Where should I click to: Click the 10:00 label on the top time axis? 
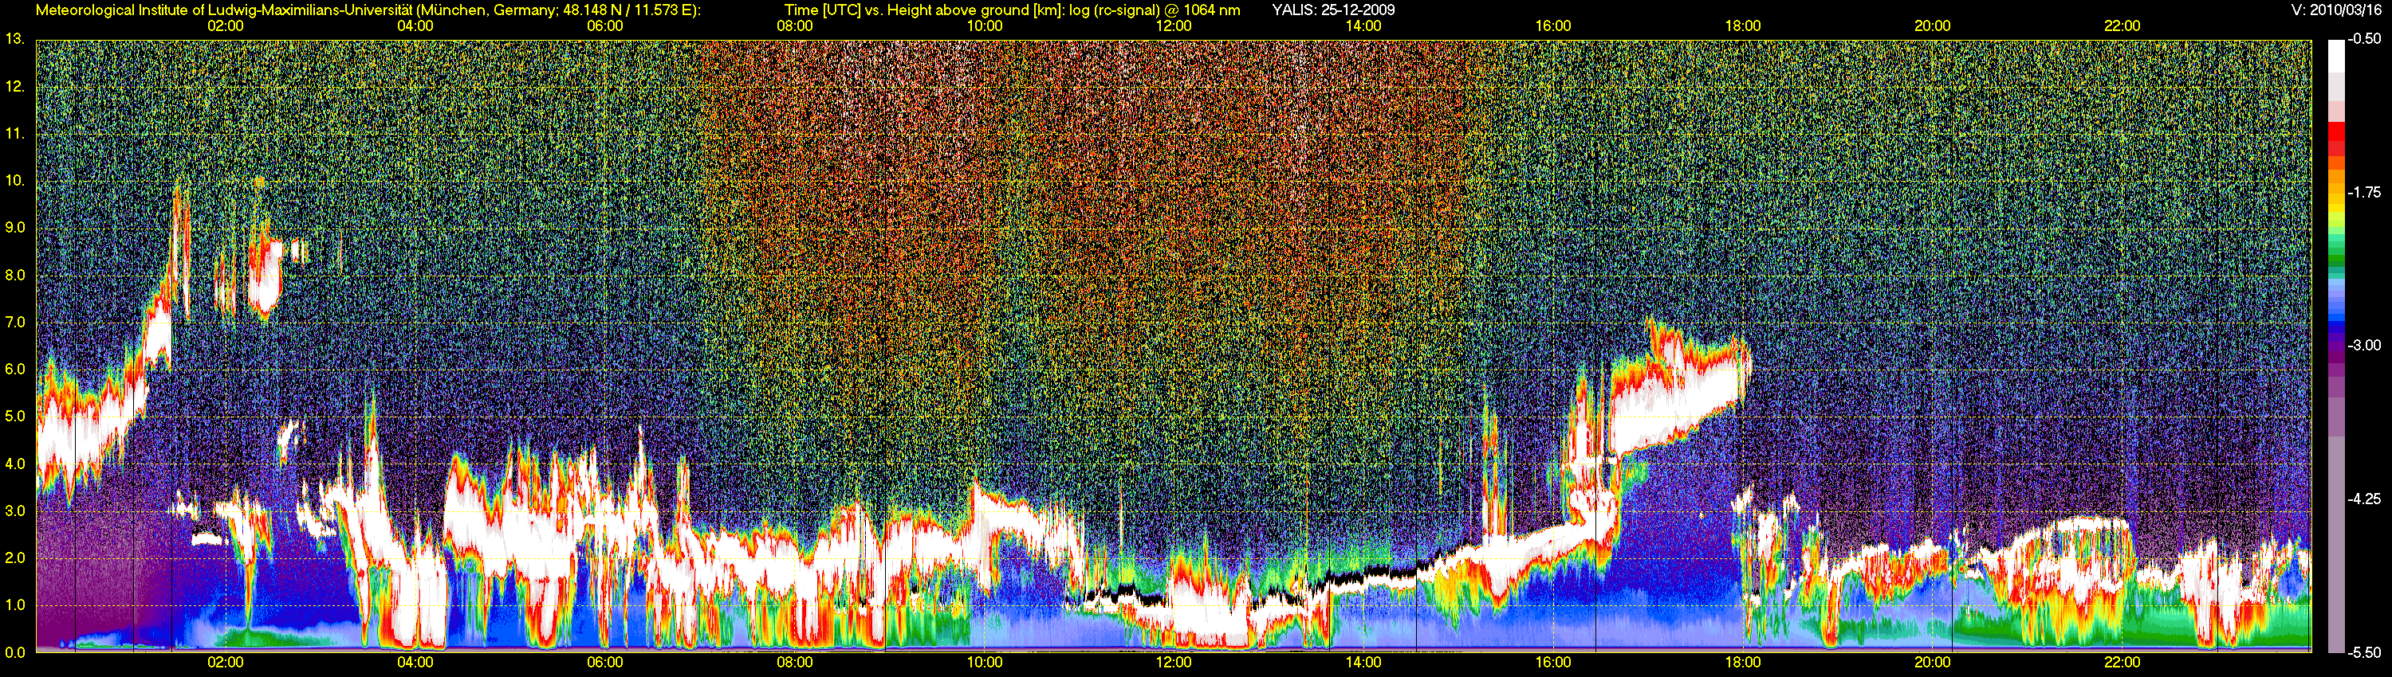point(984,26)
